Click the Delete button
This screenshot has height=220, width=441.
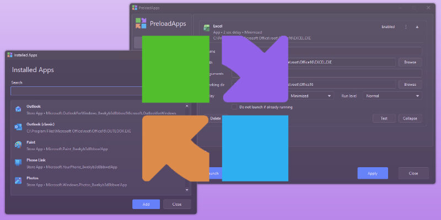pyautogui.click(x=216, y=118)
